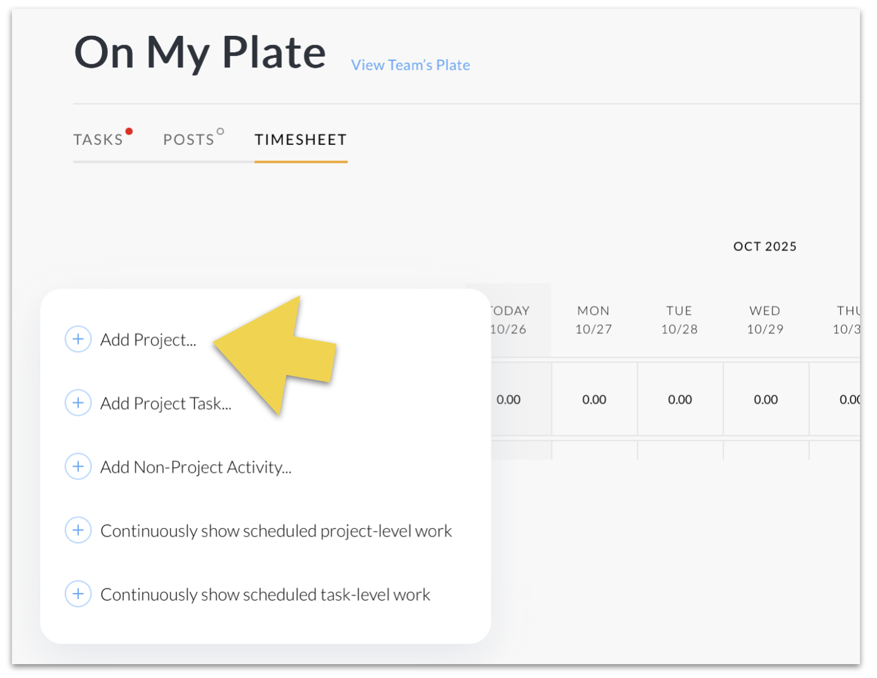The image size is (877, 678).
Task: Select the Timesheet tab
Action: coord(301,140)
